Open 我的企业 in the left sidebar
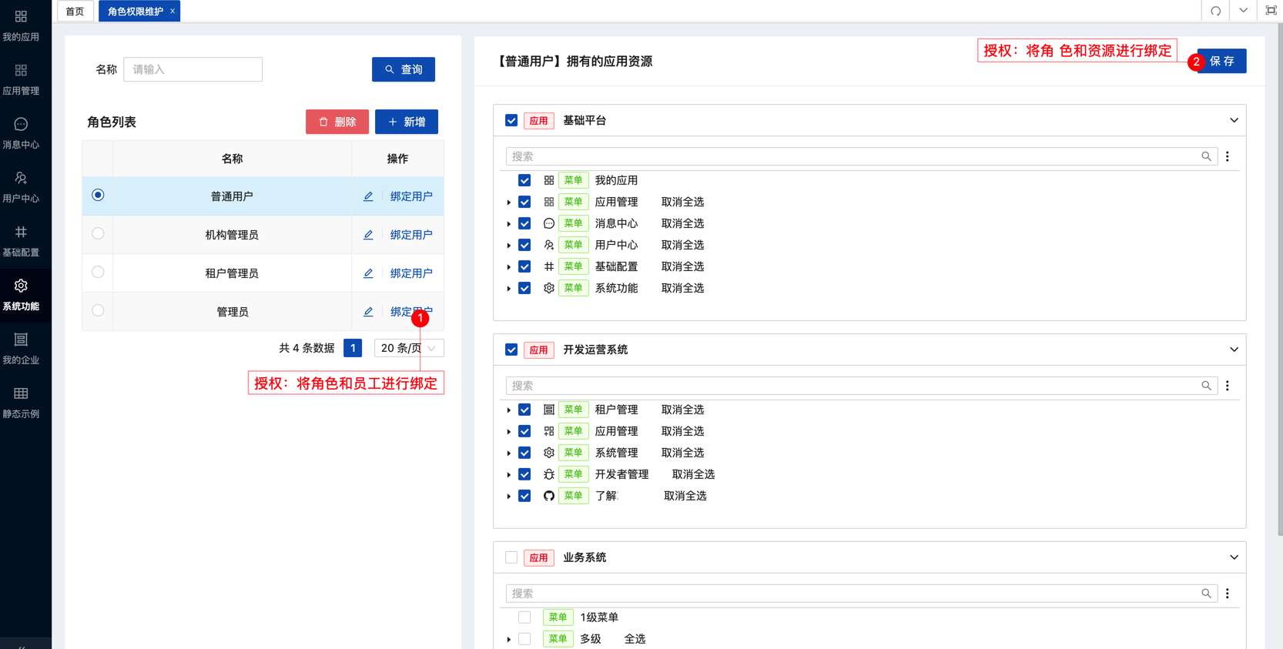Image resolution: width=1283 pixels, height=649 pixels. [21, 348]
